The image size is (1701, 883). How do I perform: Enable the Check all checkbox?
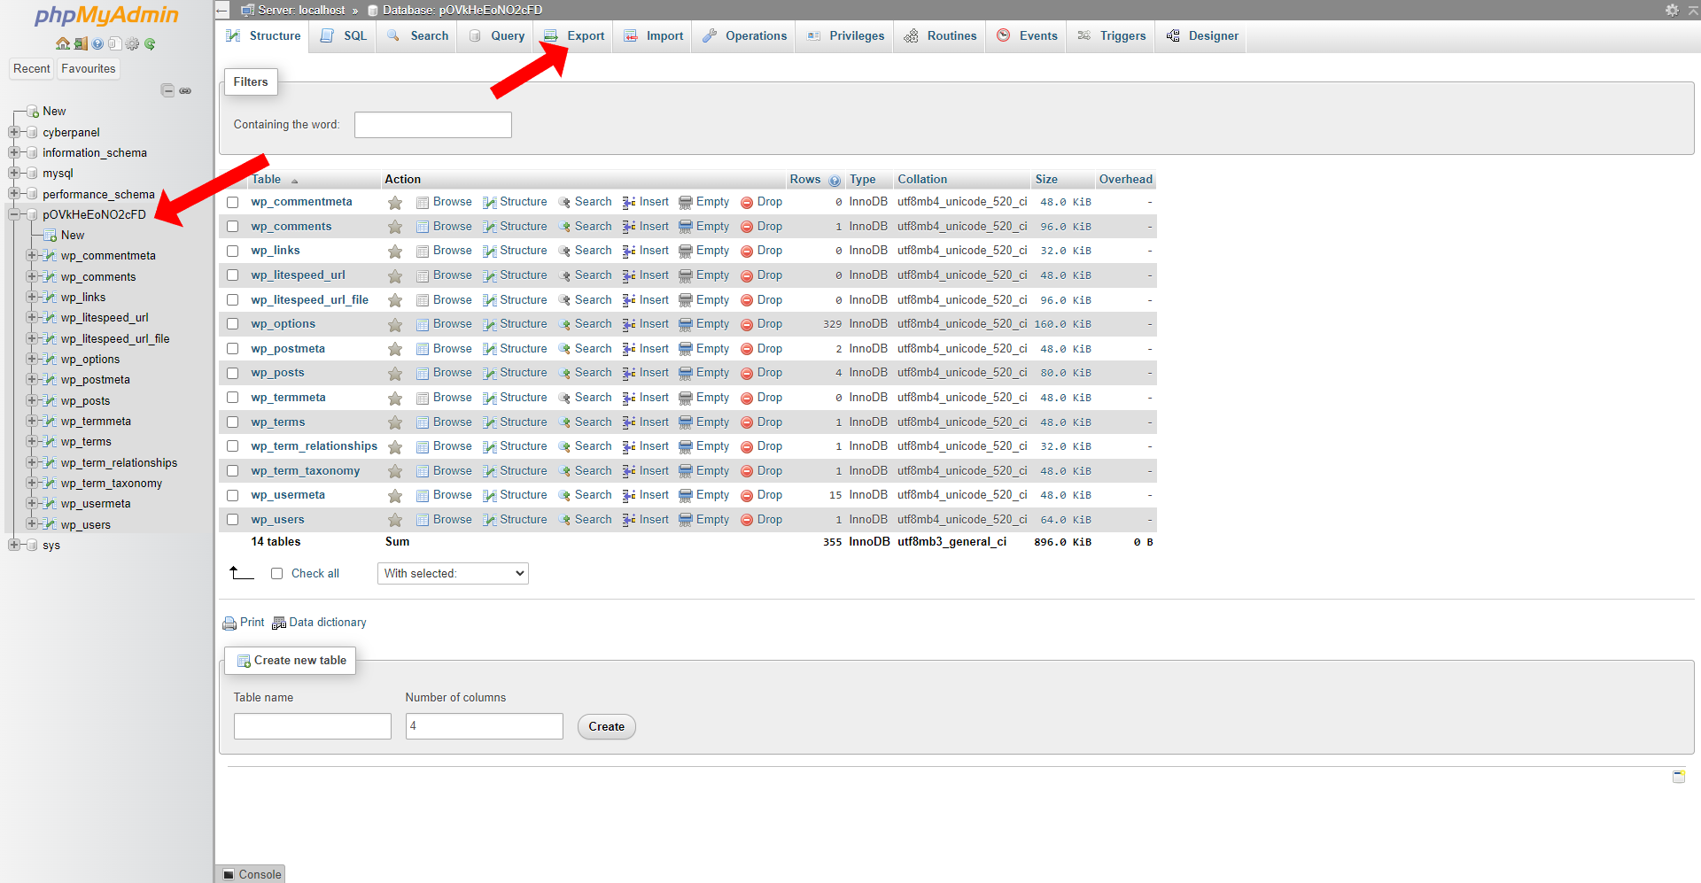(x=277, y=574)
